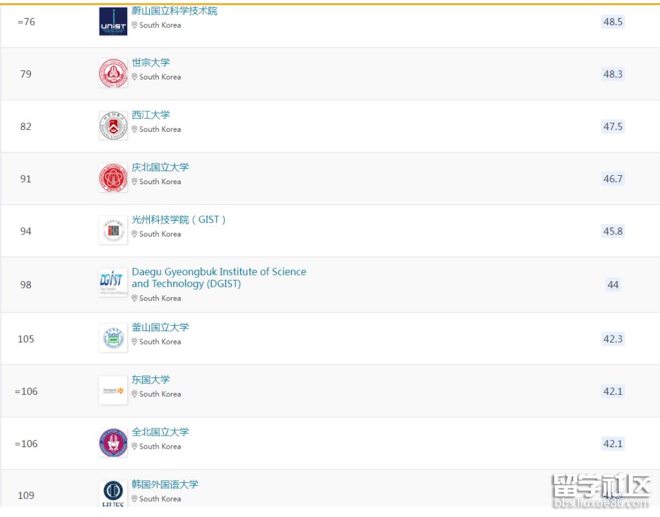Open the 世宗大学 university page link
The image size is (660, 517).
pos(150,63)
